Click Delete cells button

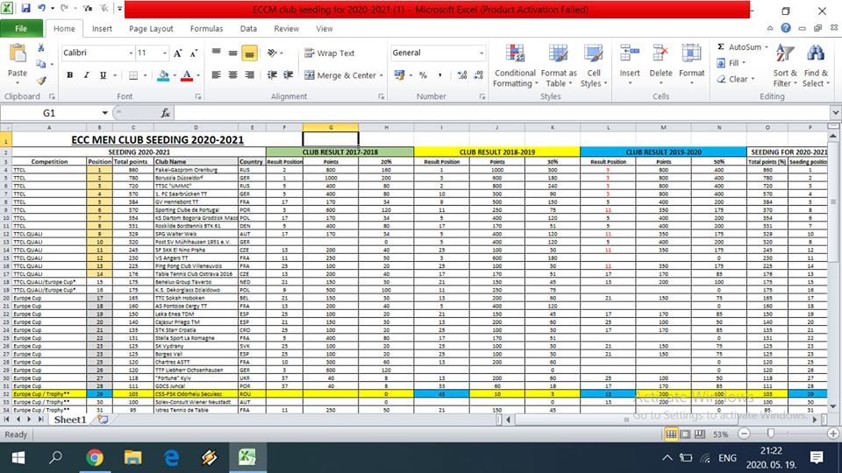coord(660,64)
